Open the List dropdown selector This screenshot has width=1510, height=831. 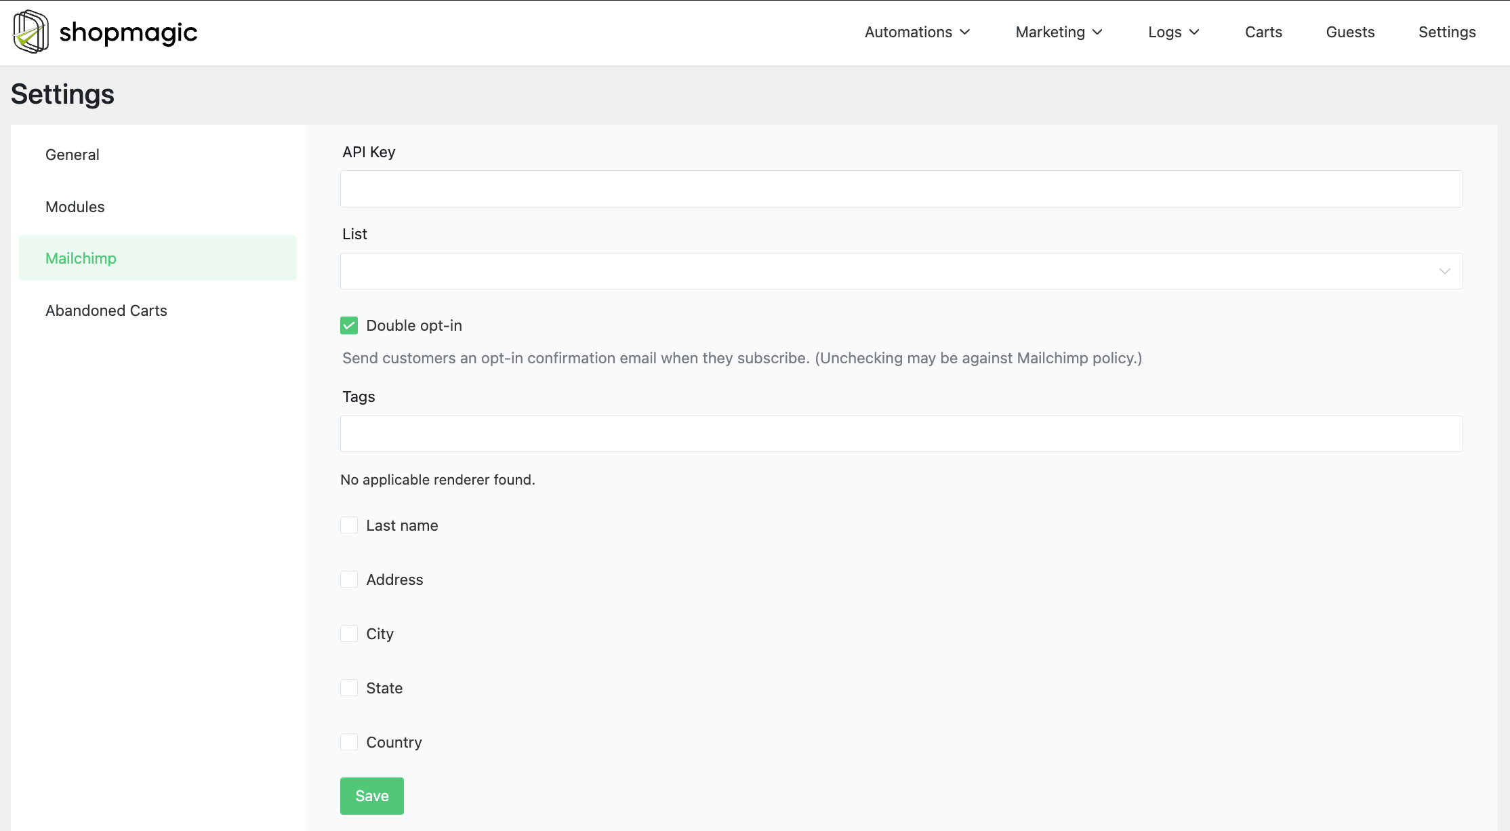pos(901,271)
